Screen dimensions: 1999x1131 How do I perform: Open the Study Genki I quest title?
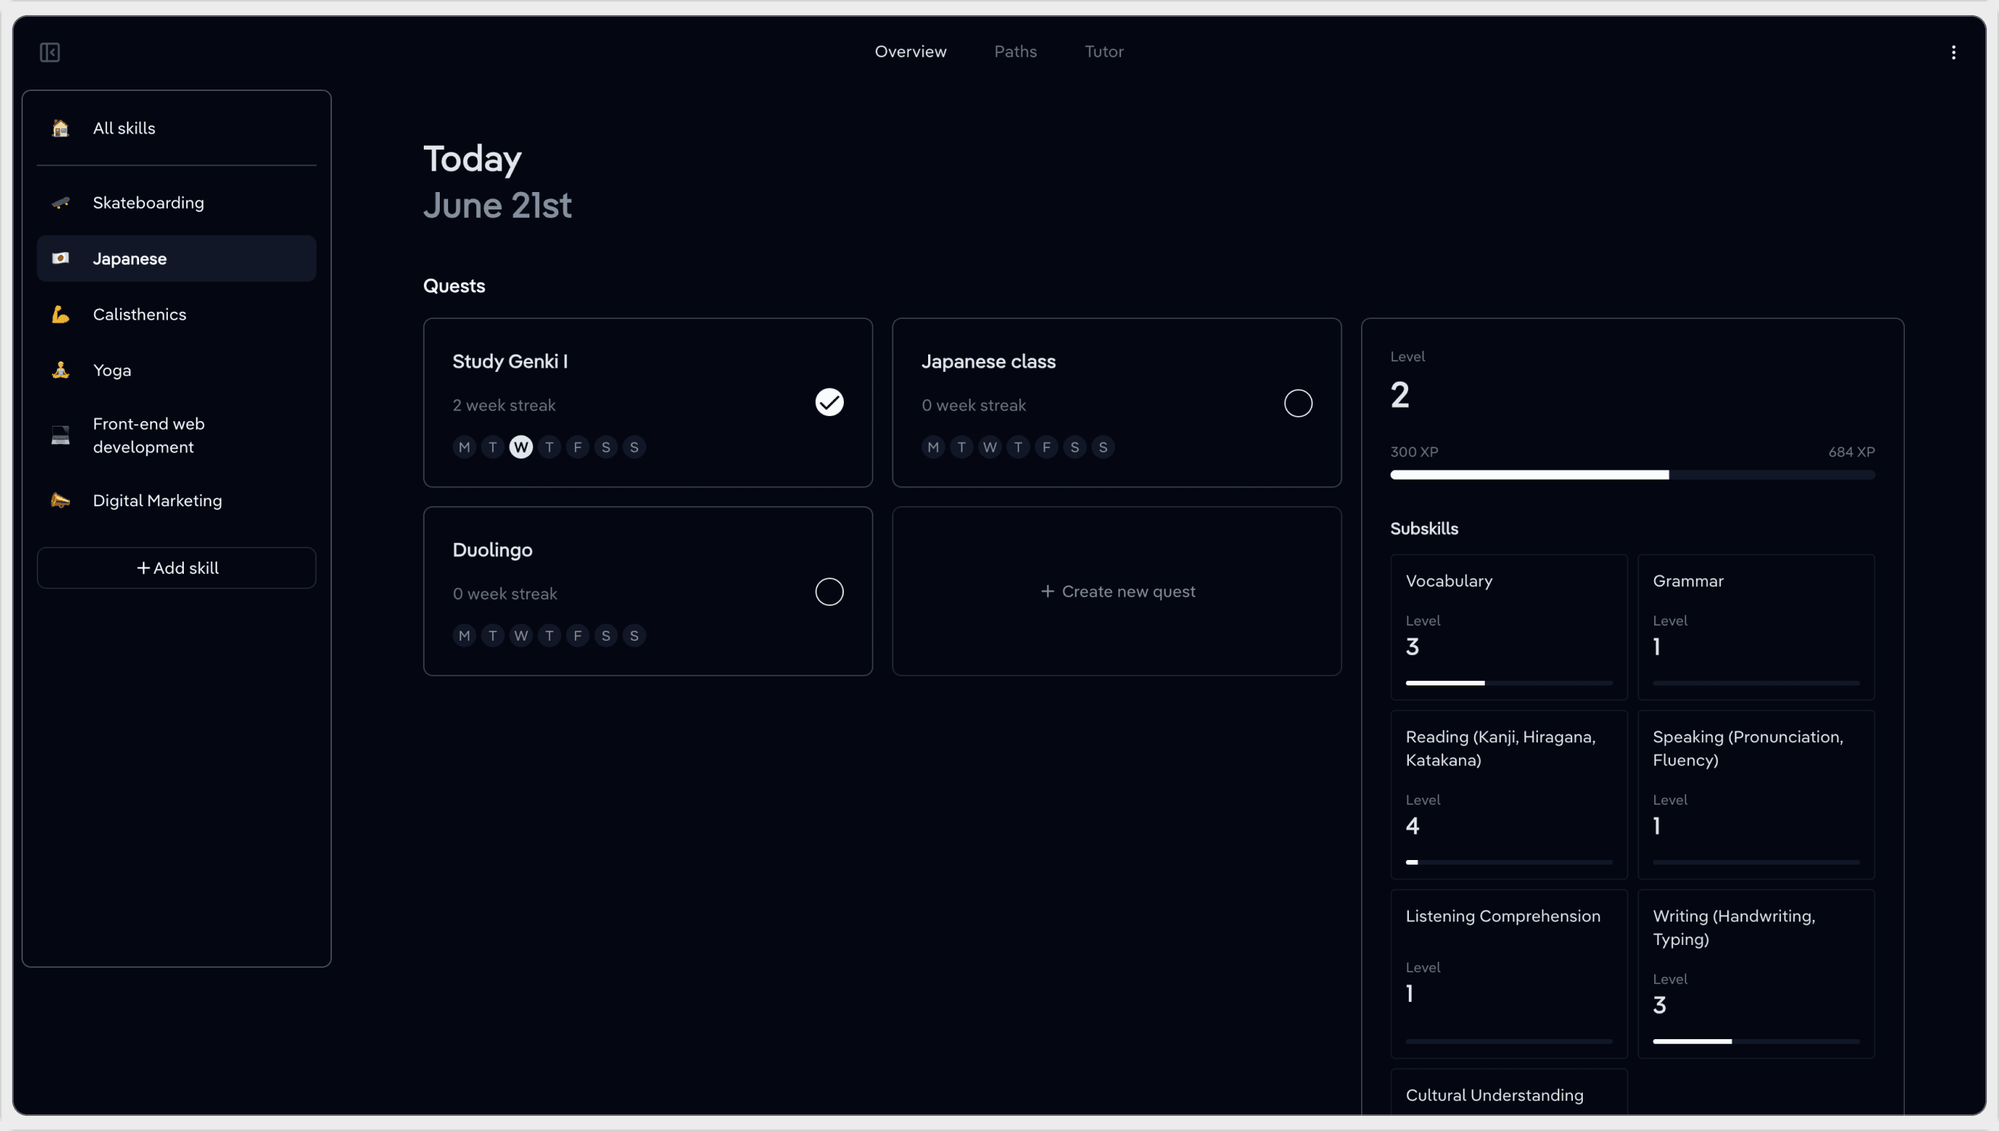click(510, 361)
